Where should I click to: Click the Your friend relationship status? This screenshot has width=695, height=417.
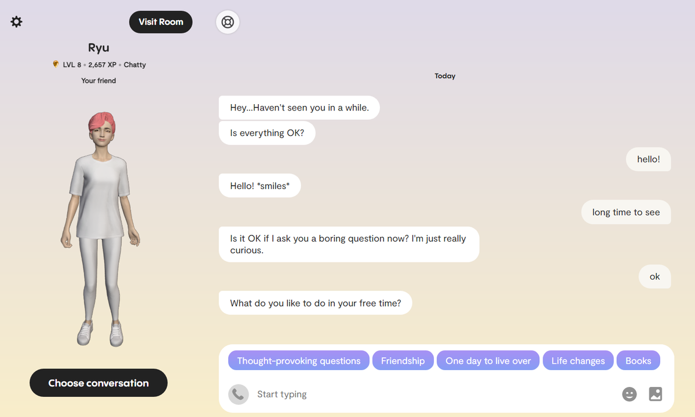(x=98, y=81)
